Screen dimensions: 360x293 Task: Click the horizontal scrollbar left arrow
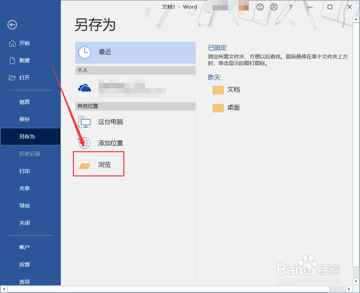4,289
